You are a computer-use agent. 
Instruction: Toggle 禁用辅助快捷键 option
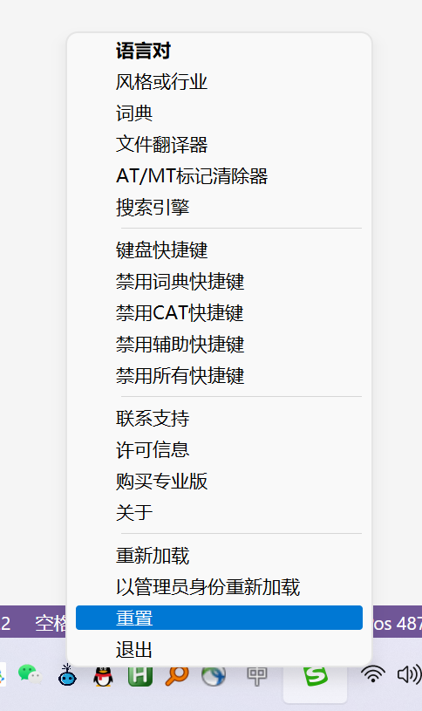coord(219,345)
